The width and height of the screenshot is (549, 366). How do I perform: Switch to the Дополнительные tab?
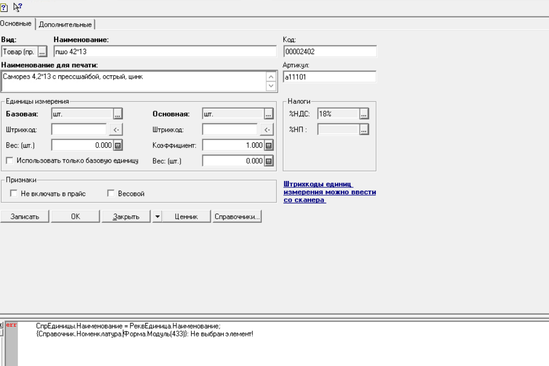click(65, 25)
